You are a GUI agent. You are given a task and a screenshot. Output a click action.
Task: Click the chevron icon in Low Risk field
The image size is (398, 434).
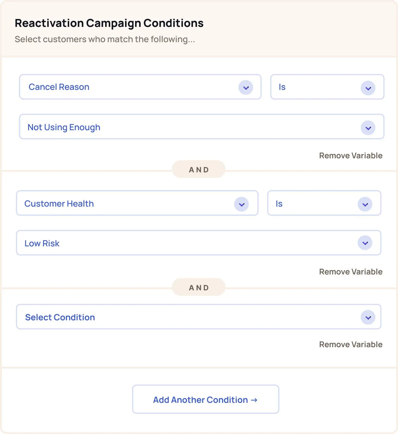(365, 243)
